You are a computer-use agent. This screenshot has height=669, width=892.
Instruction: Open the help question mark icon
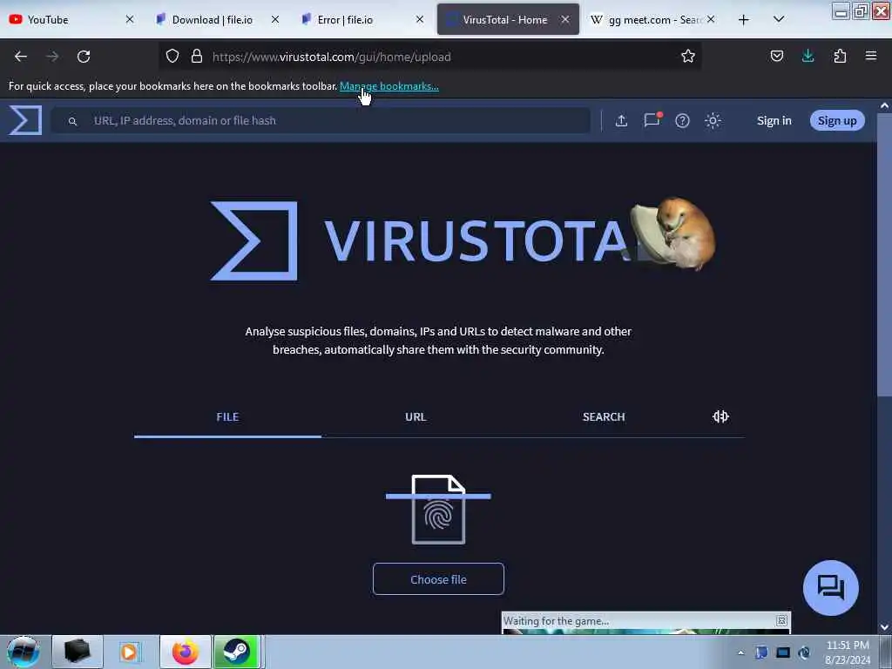(x=682, y=120)
